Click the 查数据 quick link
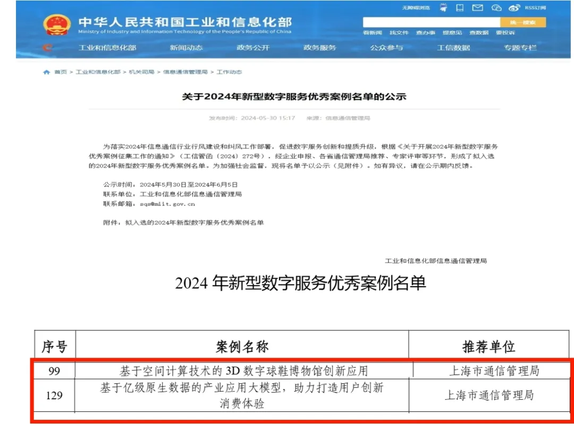Screen dimensions: 574x432 pyautogui.click(x=479, y=33)
